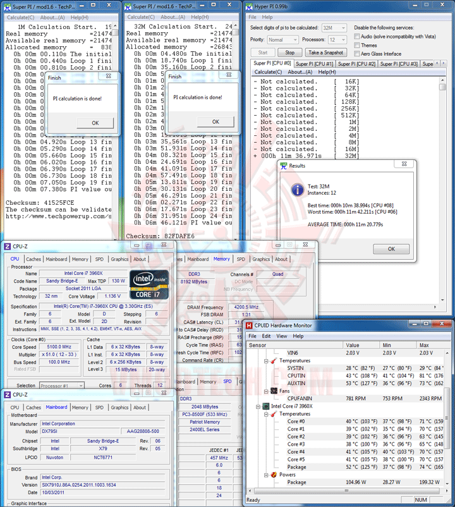
Task: Click the Intel Core i7 logo badge
Action: point(149,284)
